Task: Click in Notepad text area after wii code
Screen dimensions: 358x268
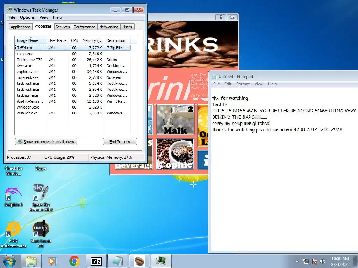Action: point(343,130)
